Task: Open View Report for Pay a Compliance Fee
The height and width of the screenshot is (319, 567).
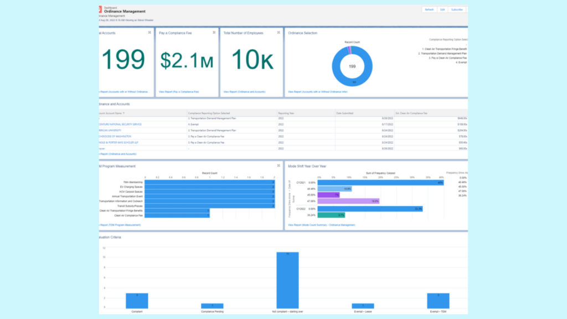Action: (x=179, y=91)
